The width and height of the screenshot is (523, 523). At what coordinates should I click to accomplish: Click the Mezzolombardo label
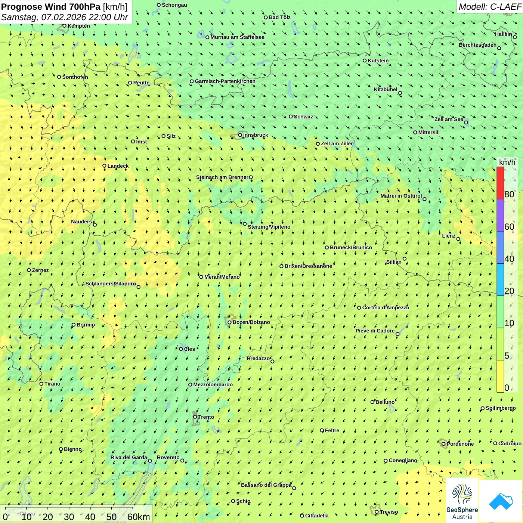coord(213,384)
